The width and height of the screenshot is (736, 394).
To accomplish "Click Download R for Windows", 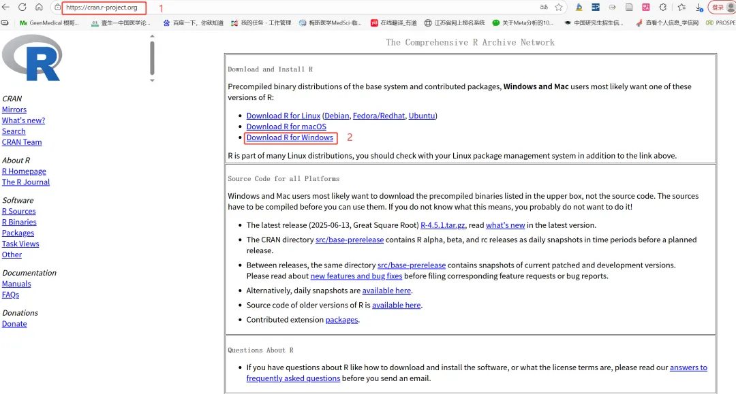I will pos(290,137).
